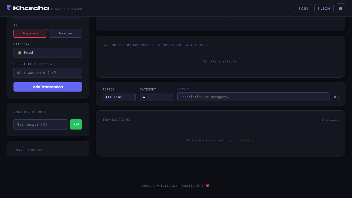Viewport: 352px width, 198px height.
Task: Clear filters with the X button
Action: tap(335, 97)
